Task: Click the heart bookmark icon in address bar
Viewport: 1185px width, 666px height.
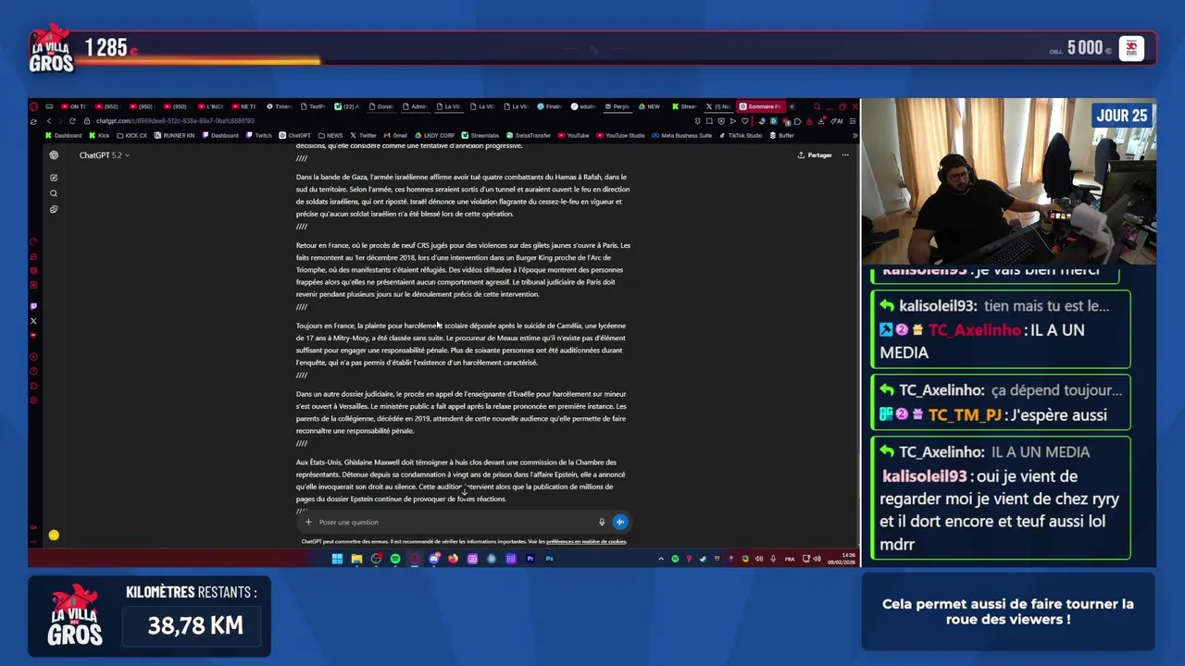Action: (x=745, y=121)
